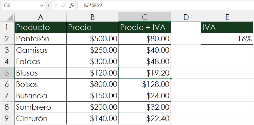Click the Enter checkmark icon in formula bar

[64, 6]
